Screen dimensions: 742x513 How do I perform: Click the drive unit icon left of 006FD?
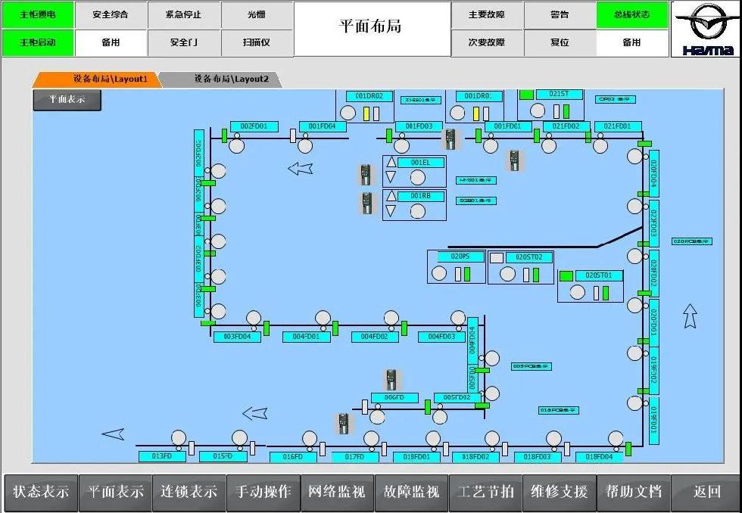[391, 379]
